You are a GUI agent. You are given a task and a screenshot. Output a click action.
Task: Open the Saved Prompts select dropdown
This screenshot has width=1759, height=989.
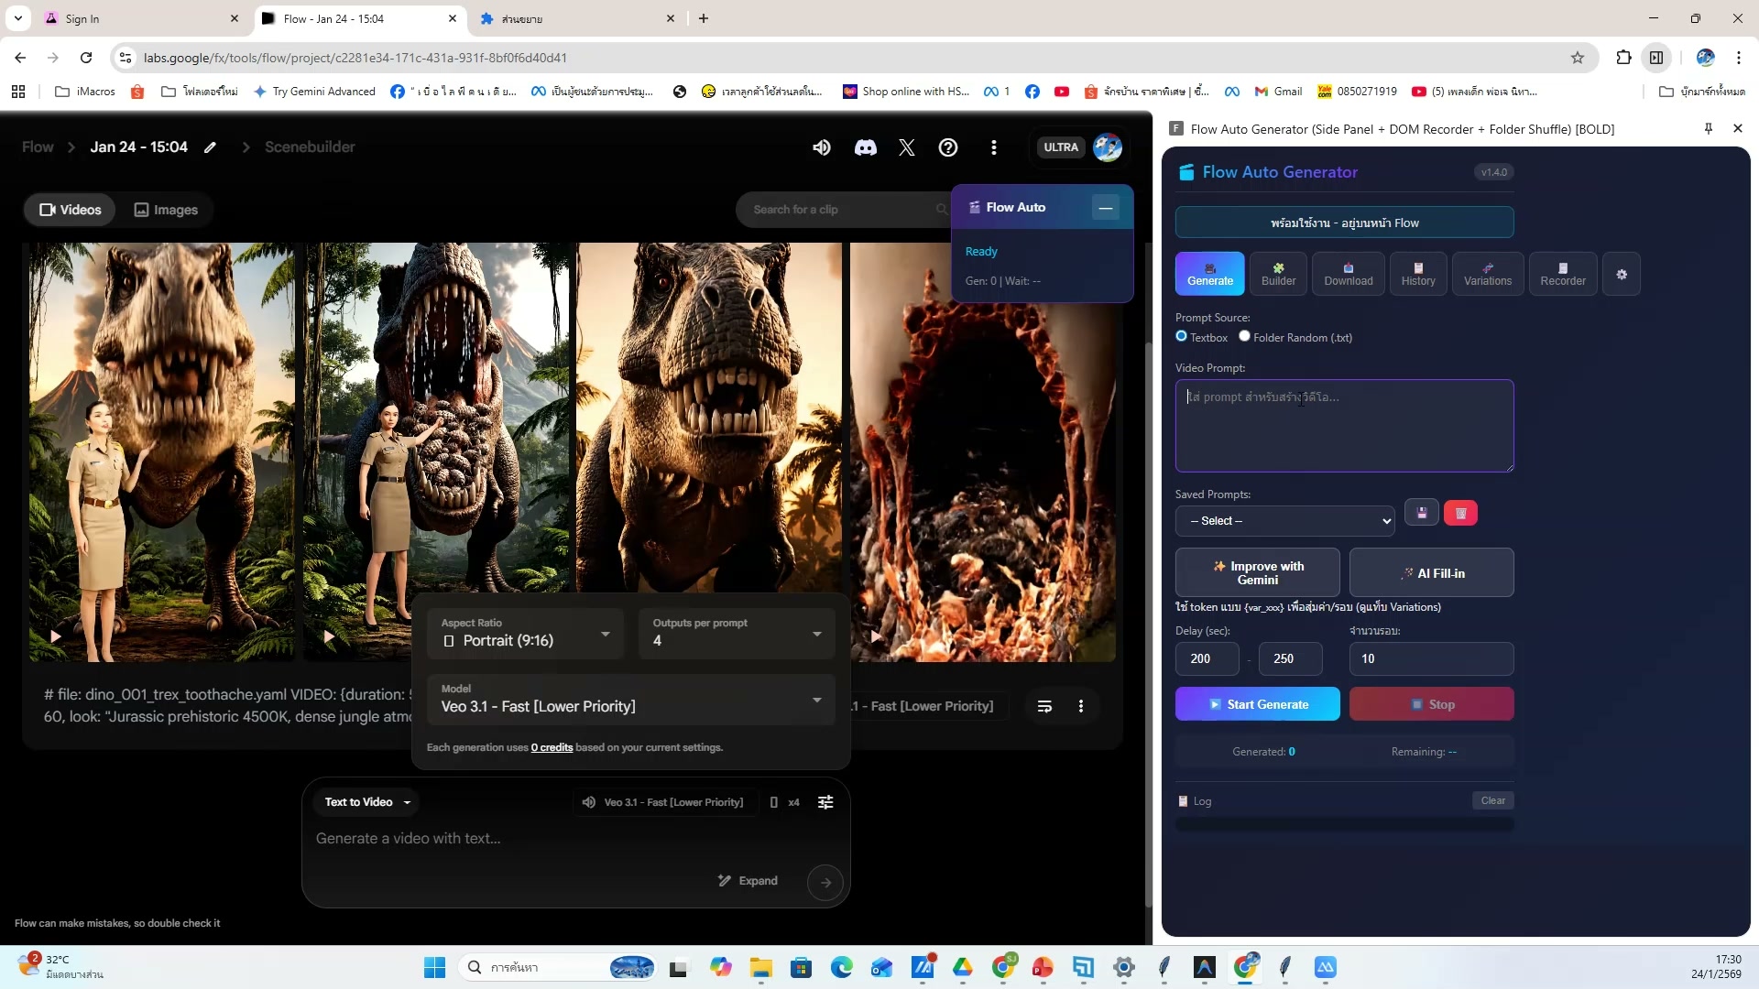1284,521
